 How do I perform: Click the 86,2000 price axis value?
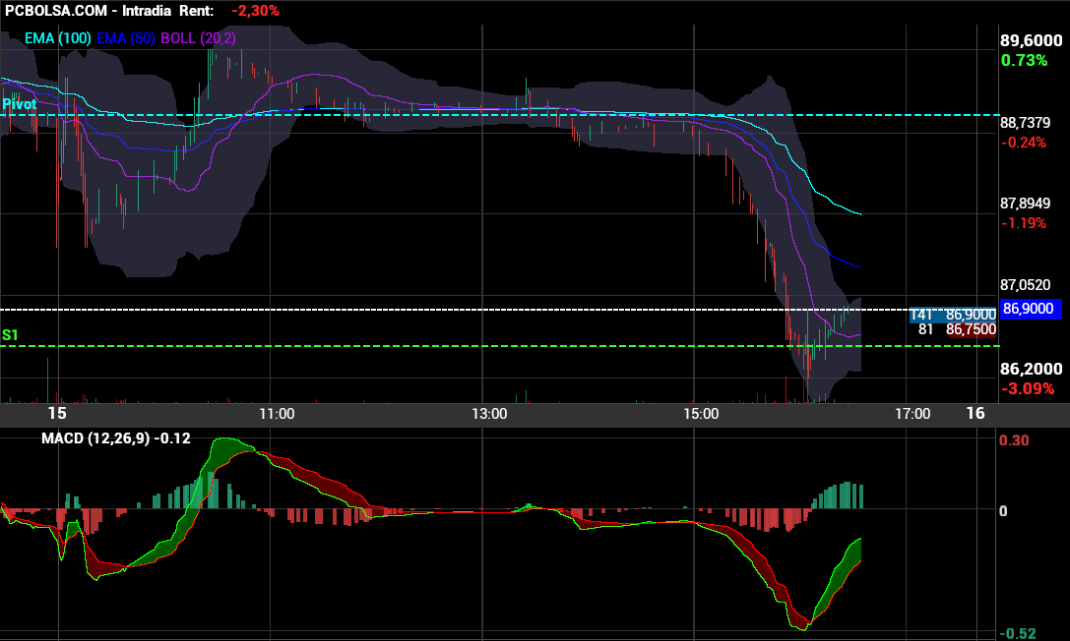pyautogui.click(x=1031, y=370)
